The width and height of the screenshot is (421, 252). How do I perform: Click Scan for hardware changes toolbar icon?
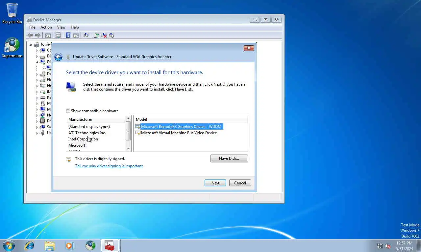pyautogui.click(x=86, y=35)
